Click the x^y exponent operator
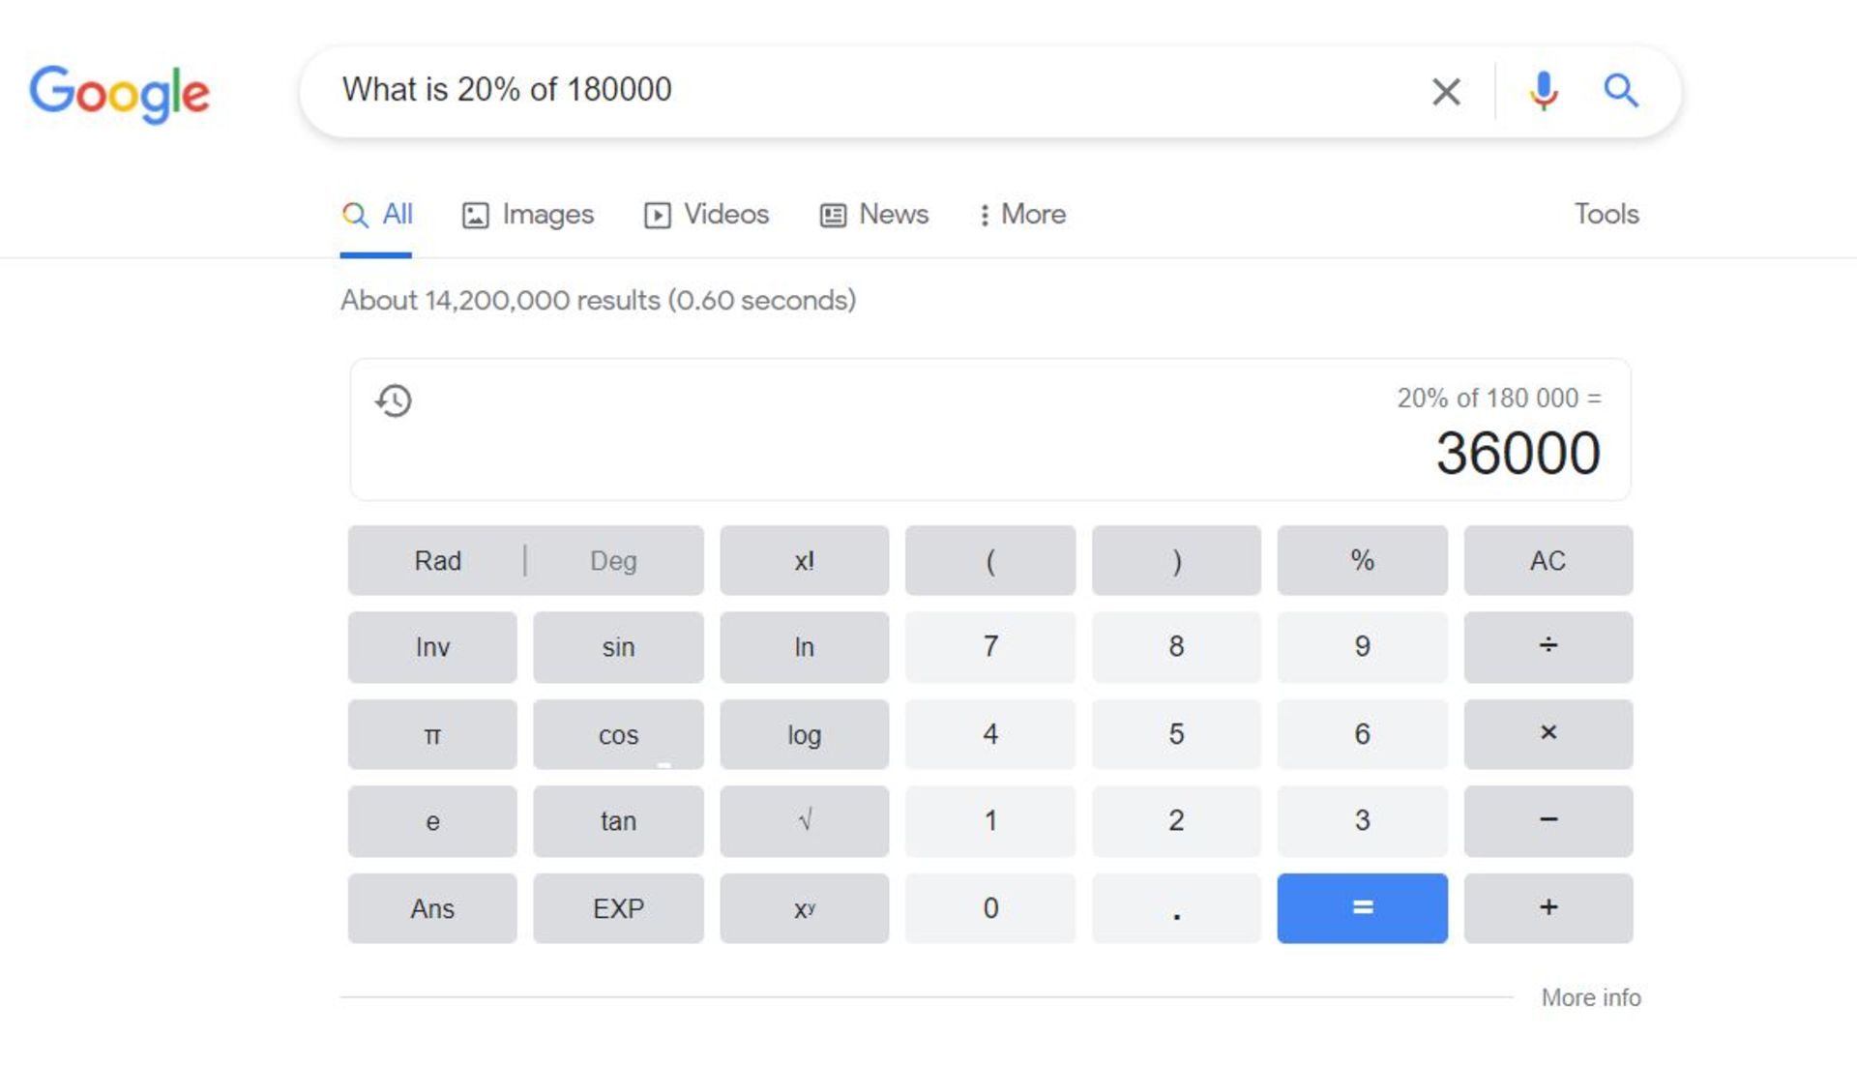 coord(804,906)
